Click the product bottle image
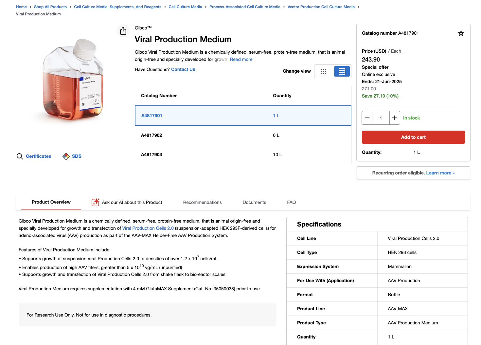 tap(73, 80)
